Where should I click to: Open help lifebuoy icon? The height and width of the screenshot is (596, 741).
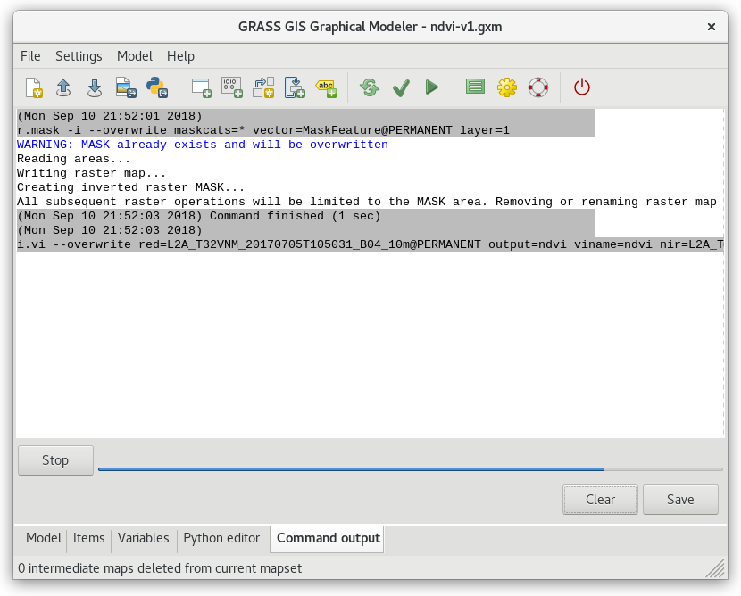(537, 87)
